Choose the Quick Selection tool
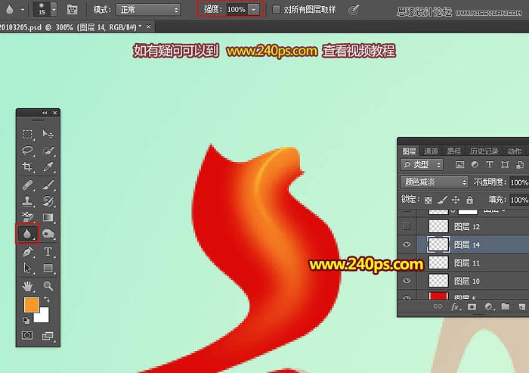529x373 pixels. pos(48,150)
